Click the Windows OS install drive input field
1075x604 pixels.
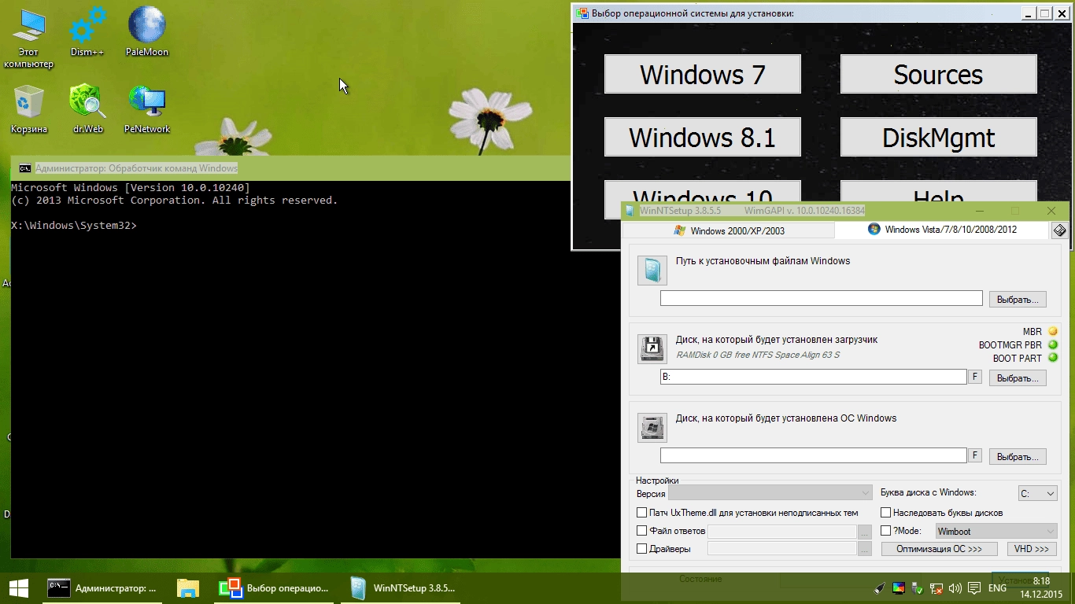[813, 455]
